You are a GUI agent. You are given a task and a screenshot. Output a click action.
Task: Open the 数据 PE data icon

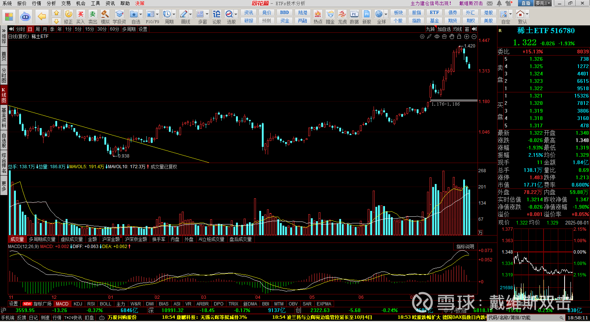click(354, 14)
